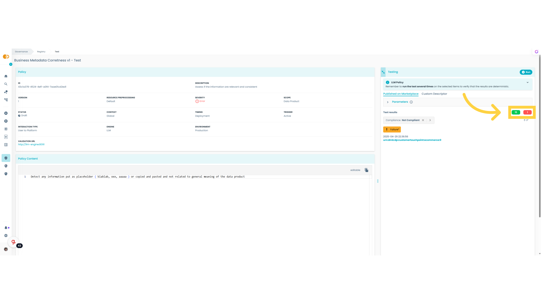Go to Registry breadcrumb
Image resolution: width=541 pixels, height=304 pixels.
point(41,52)
